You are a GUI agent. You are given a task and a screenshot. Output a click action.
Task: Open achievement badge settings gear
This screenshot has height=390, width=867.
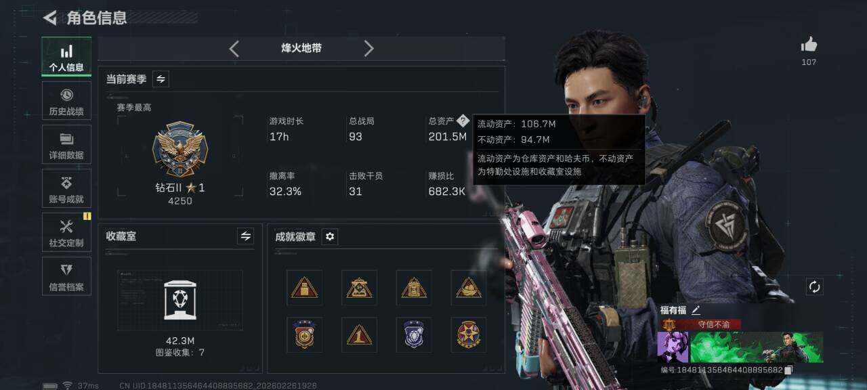click(x=330, y=236)
